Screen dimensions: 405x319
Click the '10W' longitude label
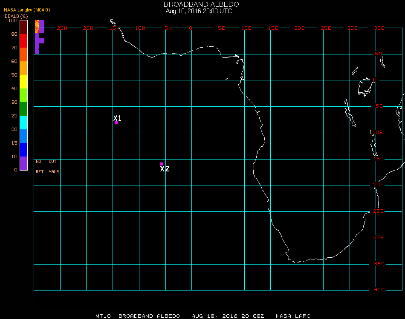140,28
